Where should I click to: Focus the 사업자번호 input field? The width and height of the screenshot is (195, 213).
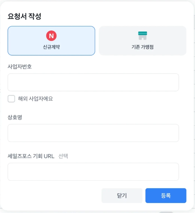coord(93,82)
